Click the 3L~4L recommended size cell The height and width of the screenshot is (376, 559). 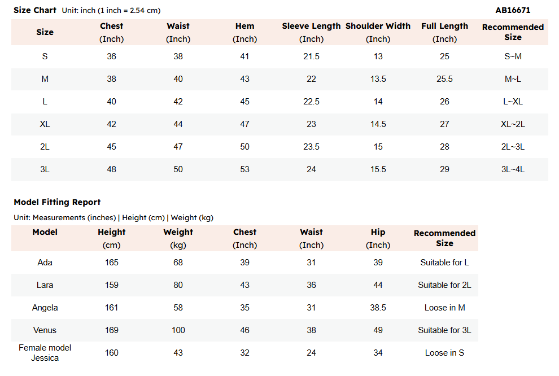coord(513,169)
